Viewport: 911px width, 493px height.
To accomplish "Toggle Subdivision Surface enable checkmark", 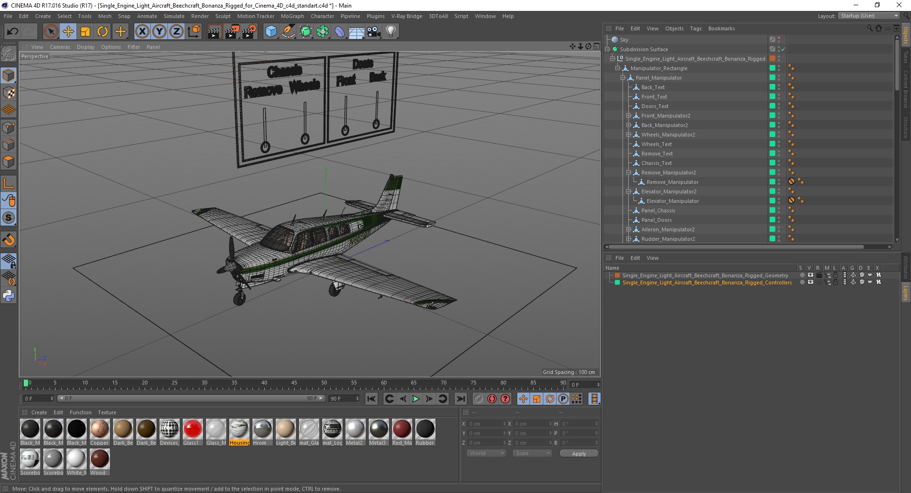I will pyautogui.click(x=783, y=49).
